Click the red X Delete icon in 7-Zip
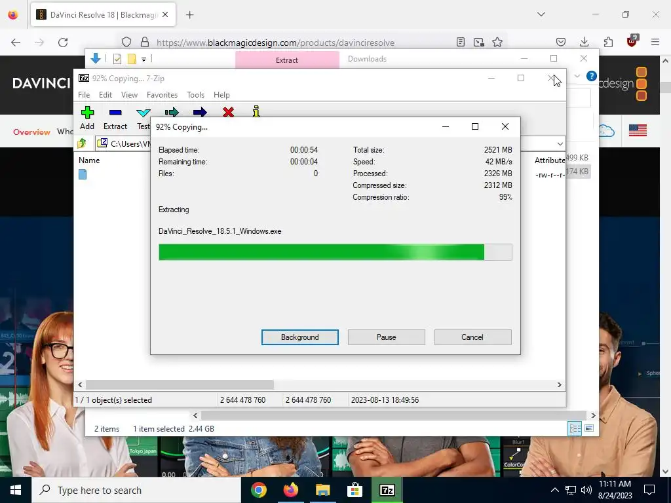The height and width of the screenshot is (503, 671). pos(229,112)
